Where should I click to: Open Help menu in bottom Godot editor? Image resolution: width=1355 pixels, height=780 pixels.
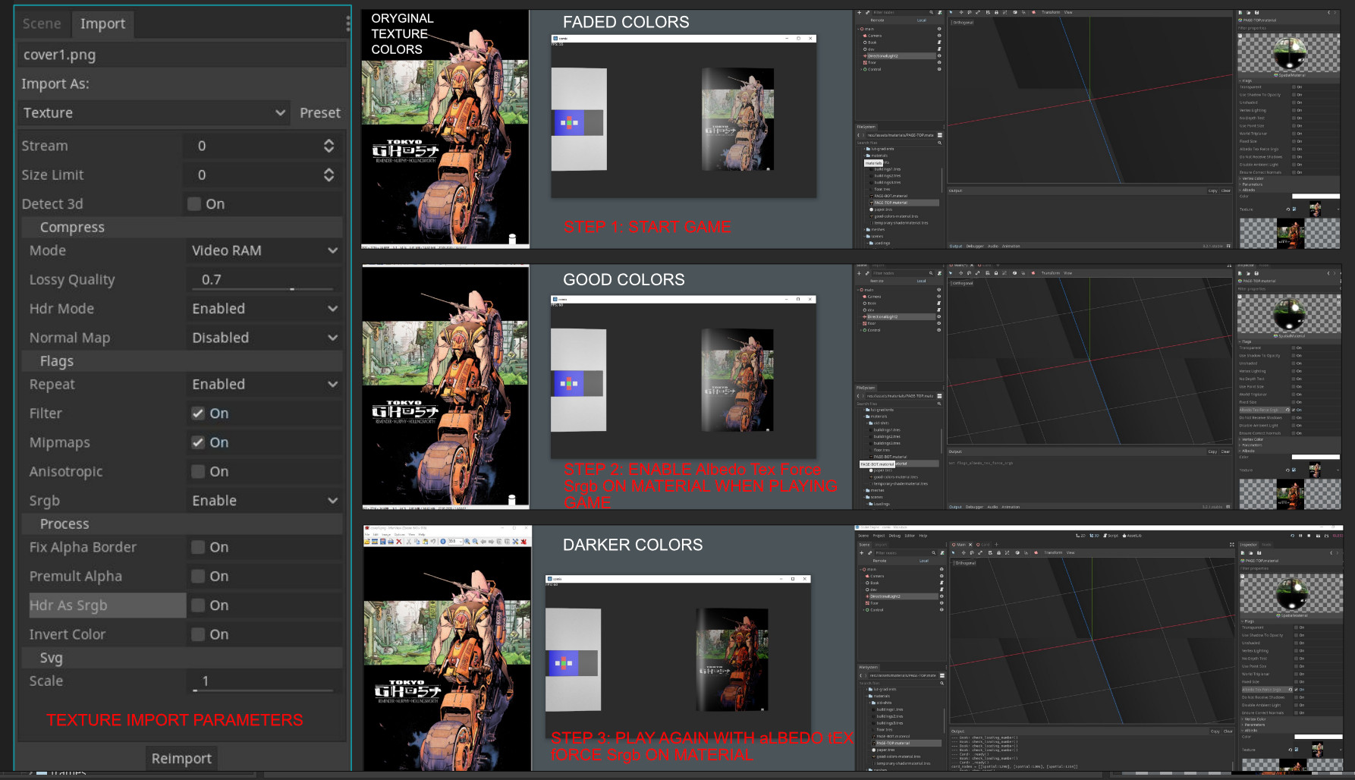pyautogui.click(x=923, y=536)
